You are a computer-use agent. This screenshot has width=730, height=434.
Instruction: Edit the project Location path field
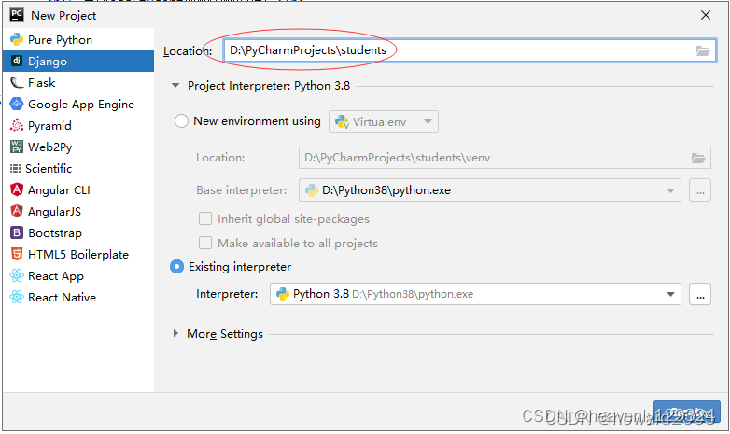pos(470,50)
